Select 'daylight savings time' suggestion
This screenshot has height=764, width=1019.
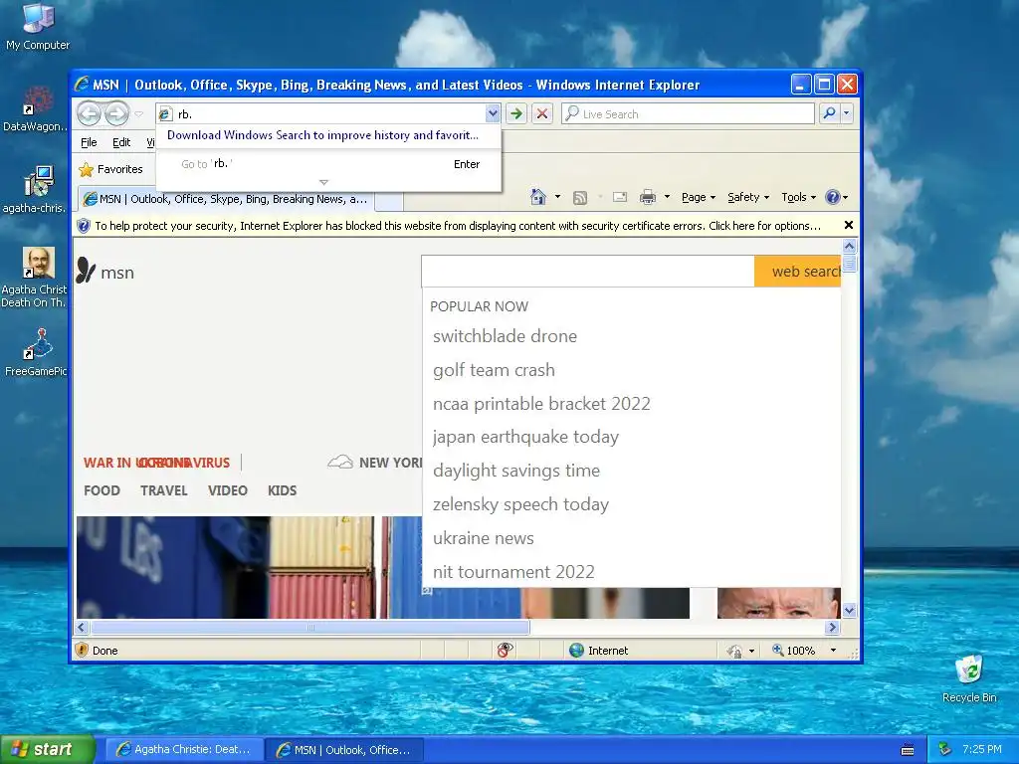point(516,471)
